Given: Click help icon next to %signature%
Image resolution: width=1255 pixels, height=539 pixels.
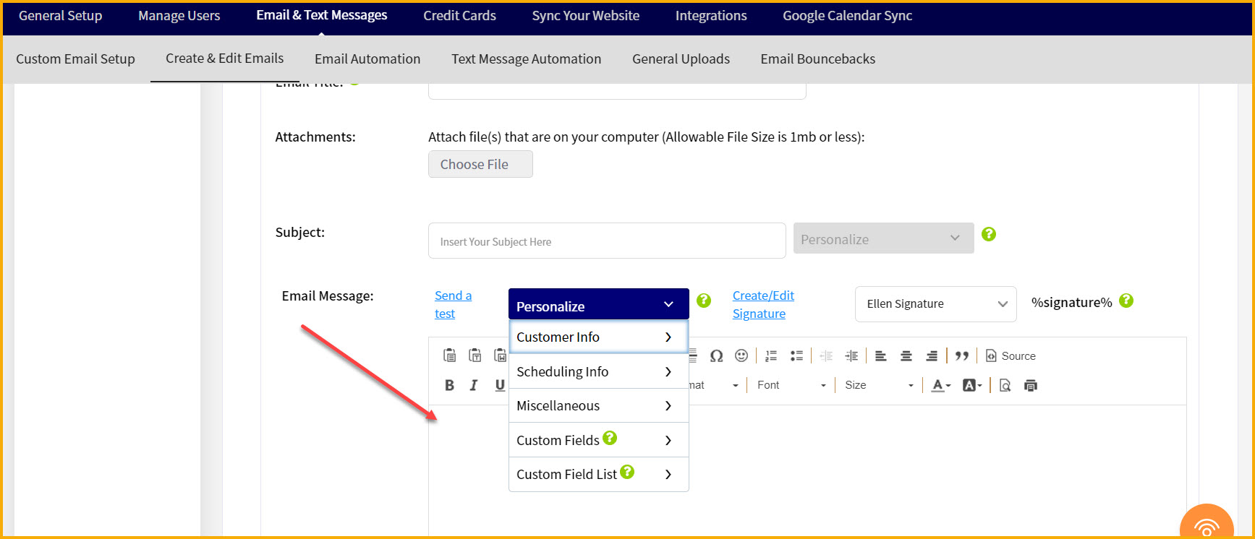Looking at the screenshot, I should tap(1126, 301).
